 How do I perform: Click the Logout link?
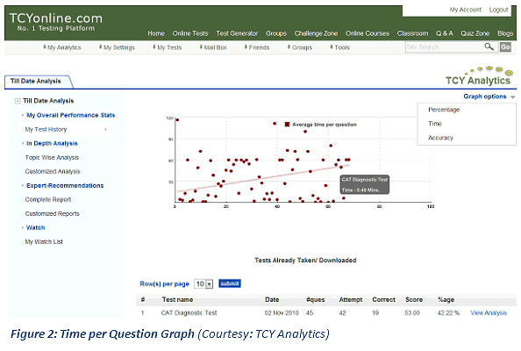click(x=499, y=10)
